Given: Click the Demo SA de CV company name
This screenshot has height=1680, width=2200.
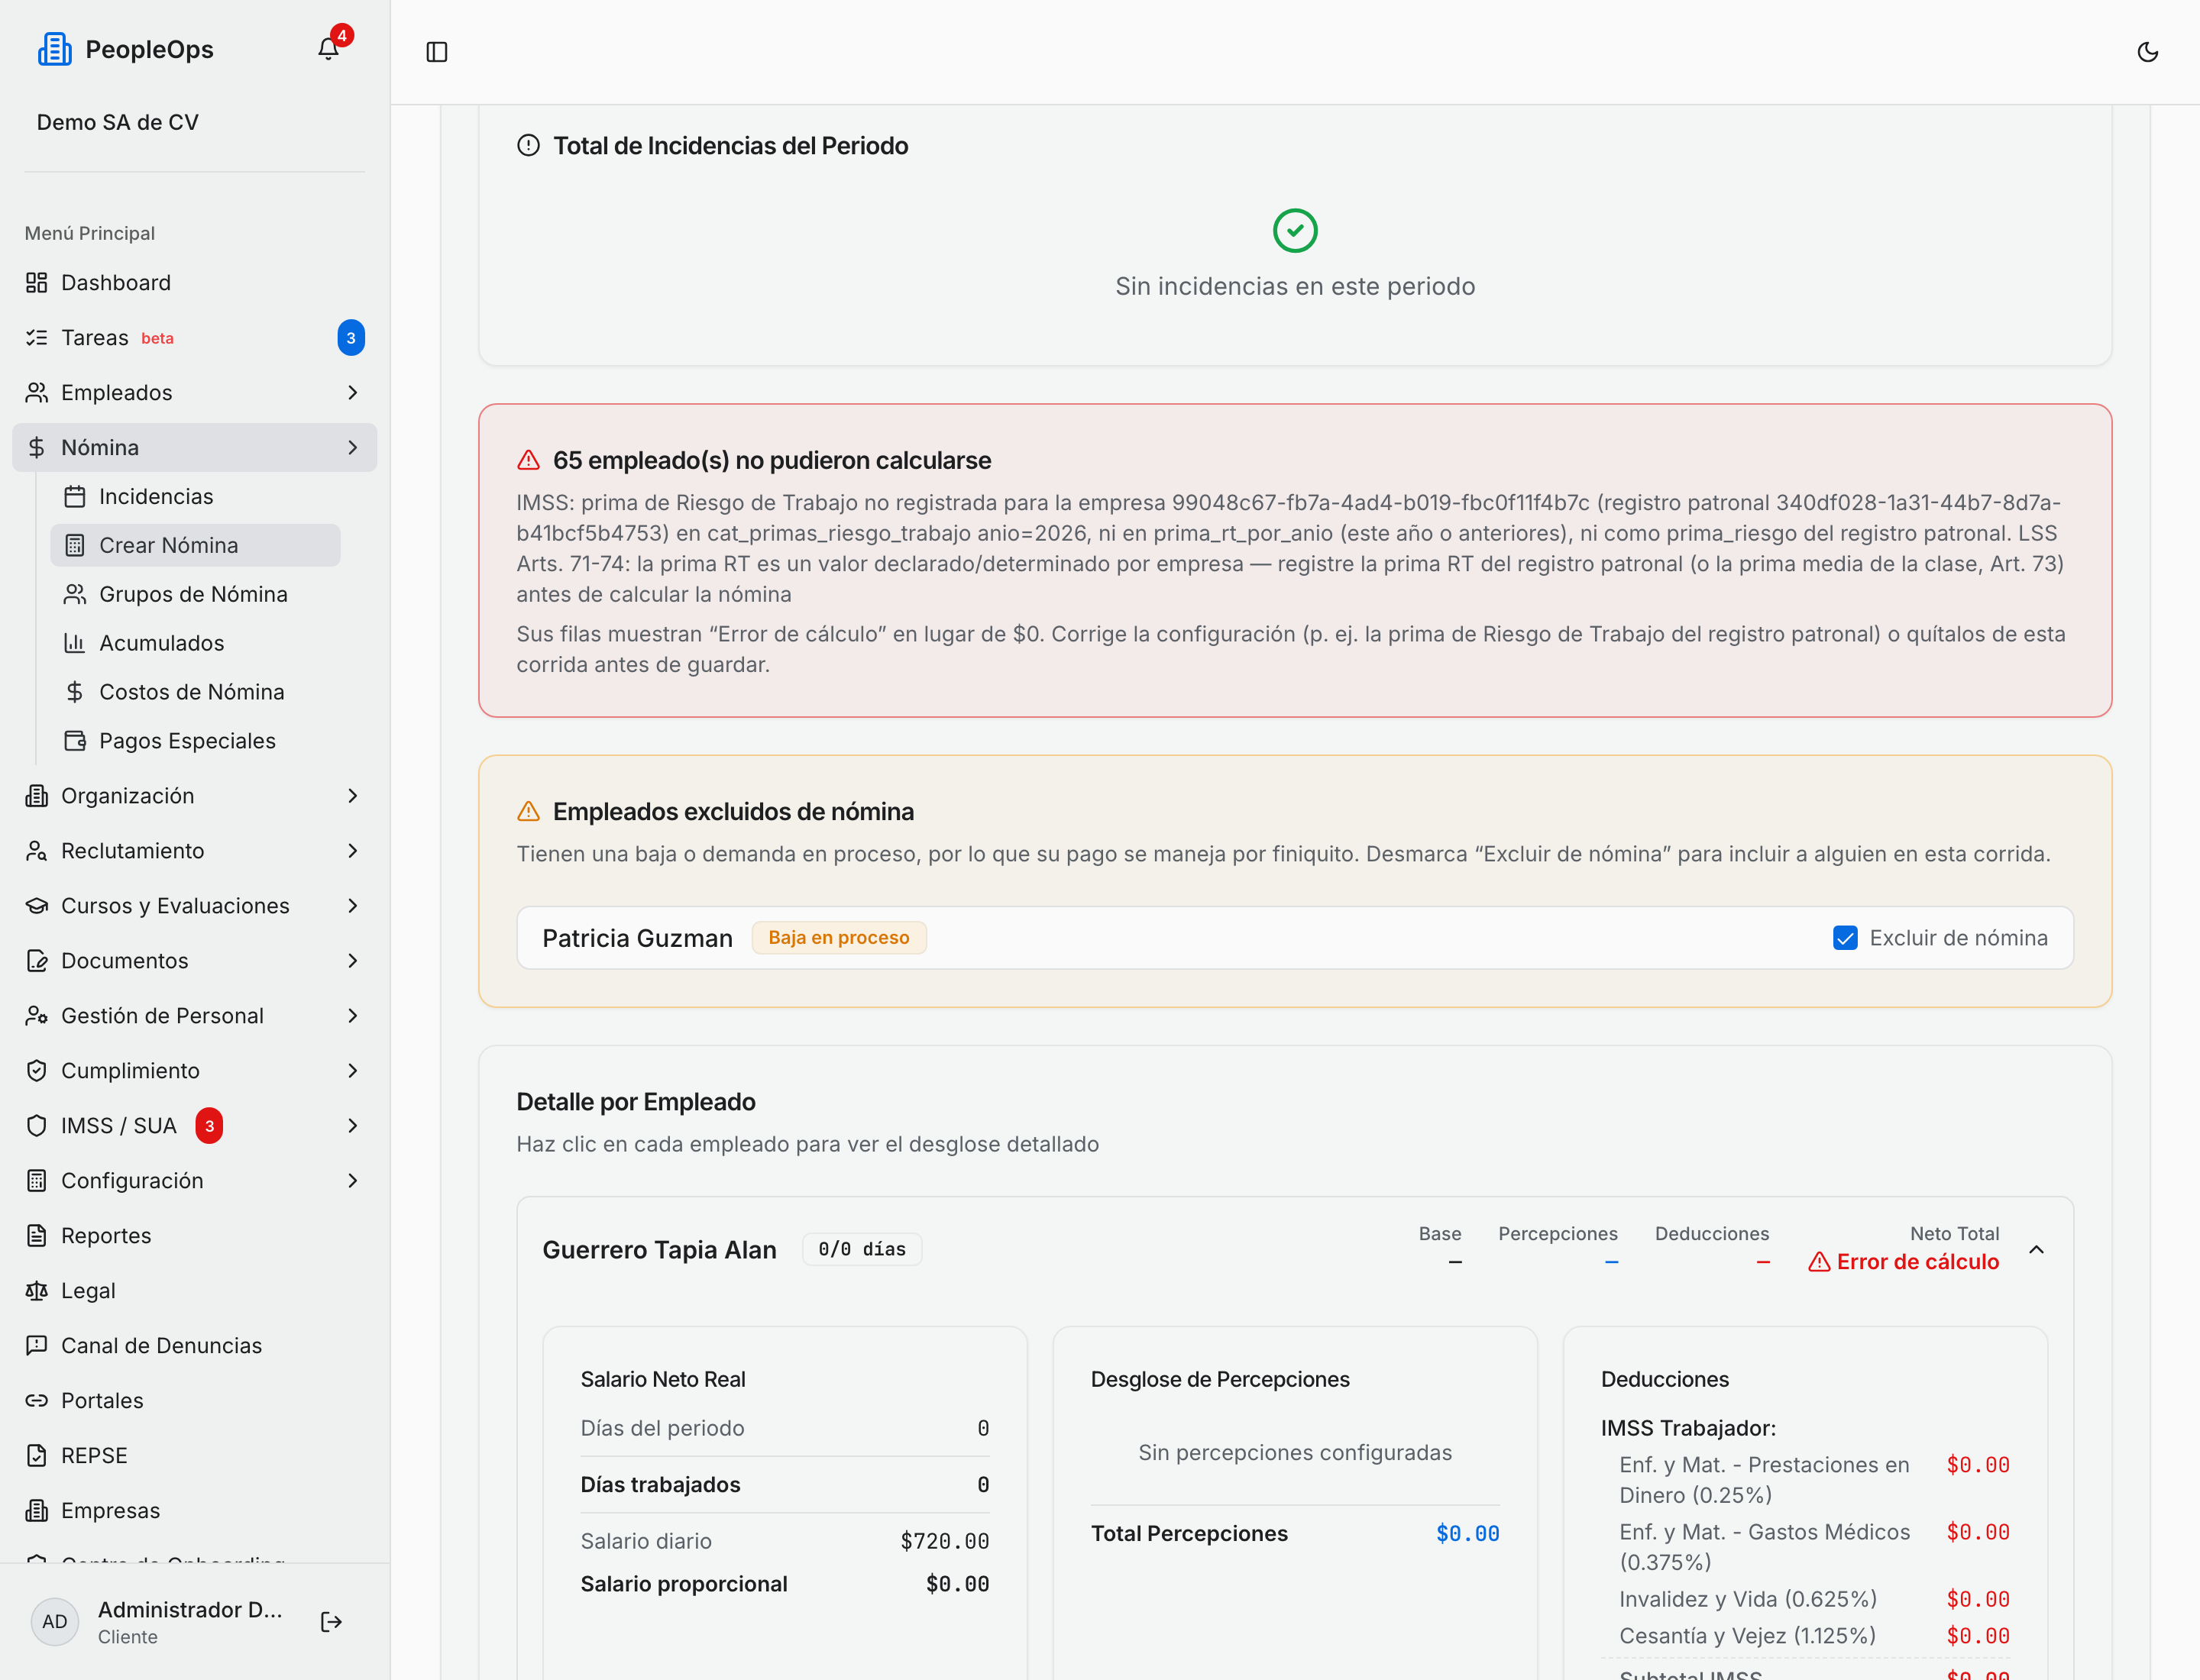Looking at the screenshot, I should point(117,122).
